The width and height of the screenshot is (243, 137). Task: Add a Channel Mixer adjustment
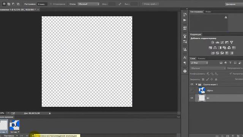(229, 48)
